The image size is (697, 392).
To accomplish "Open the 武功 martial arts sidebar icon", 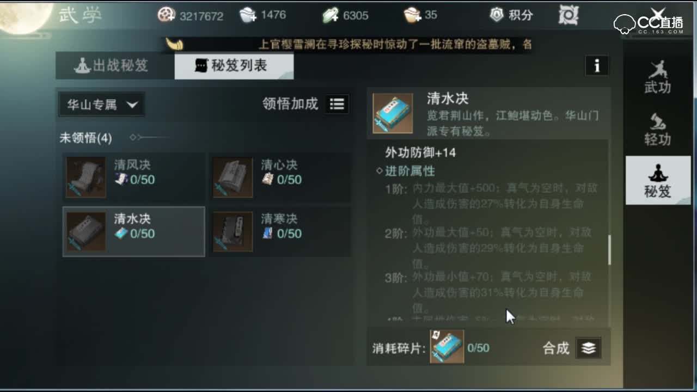I will [657, 77].
